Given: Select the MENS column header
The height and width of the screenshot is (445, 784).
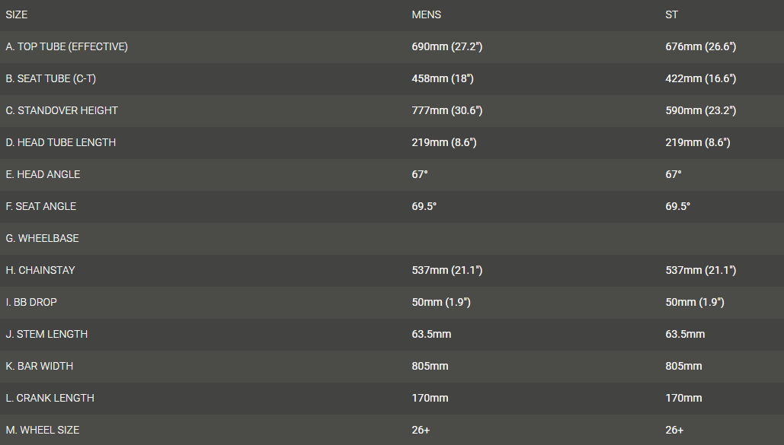Looking at the screenshot, I should coord(426,14).
